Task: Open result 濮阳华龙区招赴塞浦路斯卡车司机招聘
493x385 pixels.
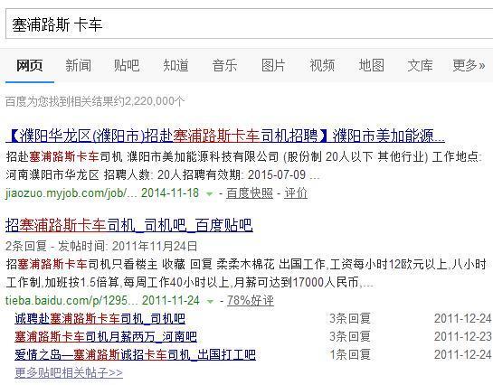Action: (x=225, y=136)
